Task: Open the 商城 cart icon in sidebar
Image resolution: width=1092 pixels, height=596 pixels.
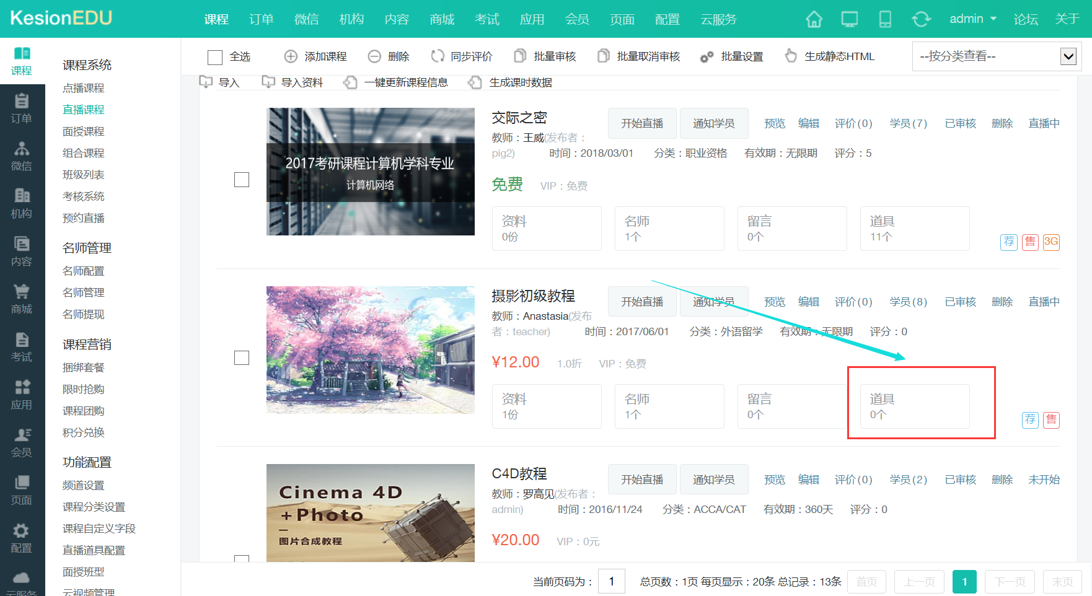Action: tap(22, 299)
